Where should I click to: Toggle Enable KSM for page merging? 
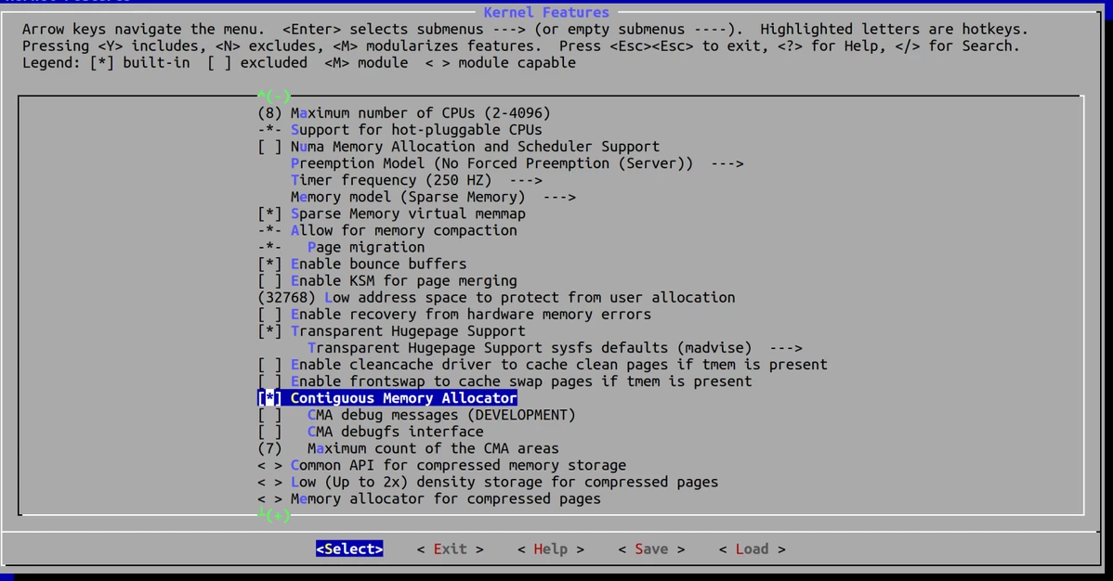tap(386, 281)
